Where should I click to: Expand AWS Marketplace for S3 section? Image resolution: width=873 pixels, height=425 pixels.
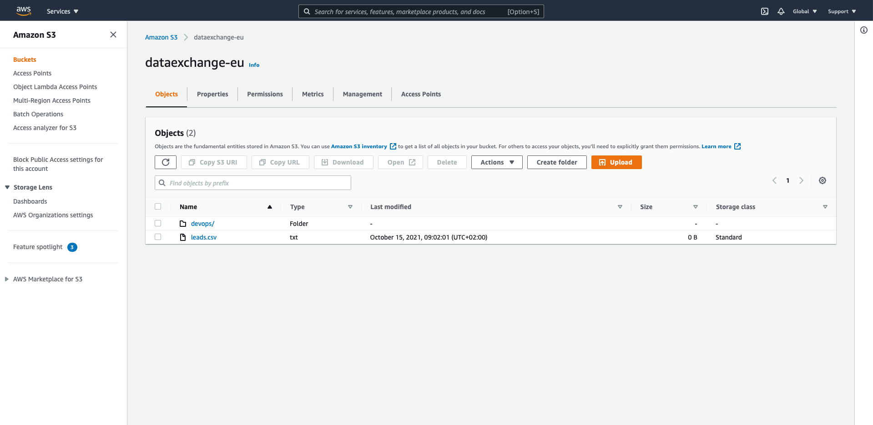pyautogui.click(x=7, y=279)
